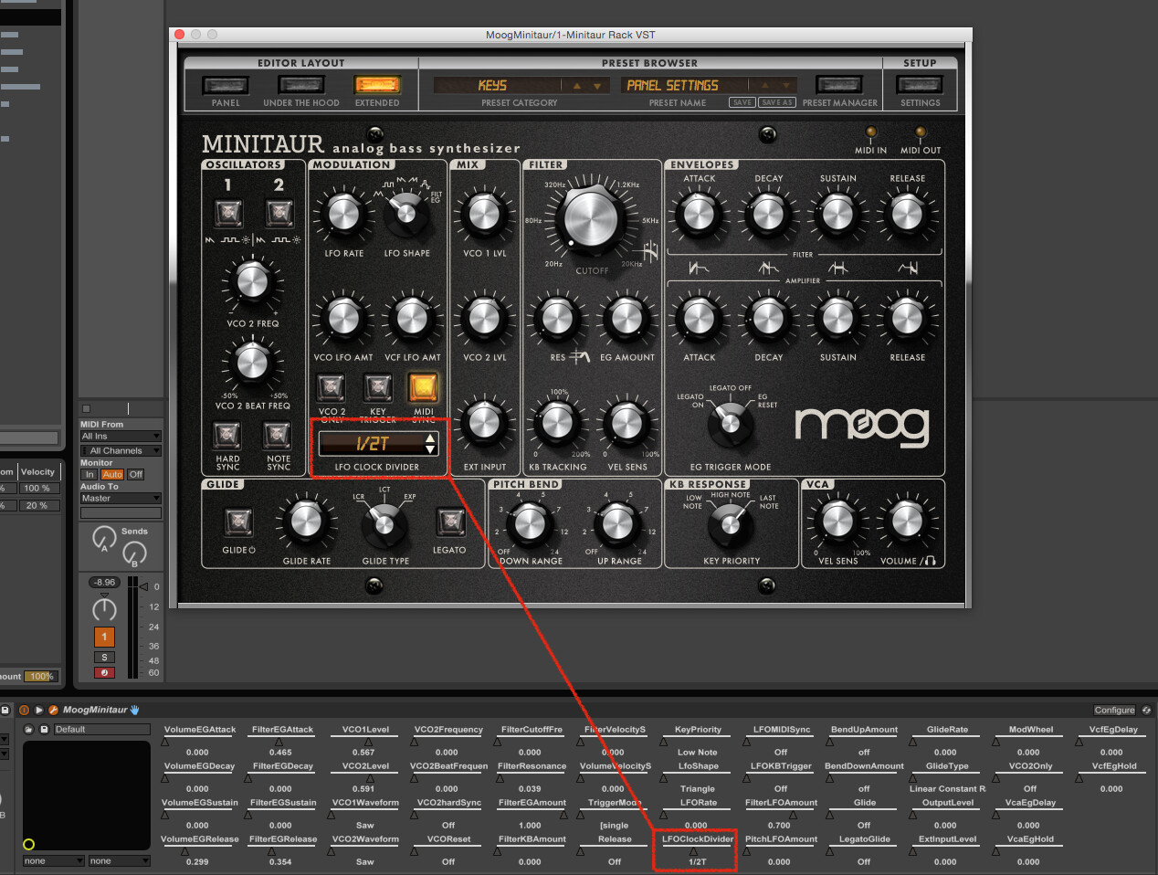
Task: Open the Minitaur SETTINGS panel
Action: [x=920, y=84]
